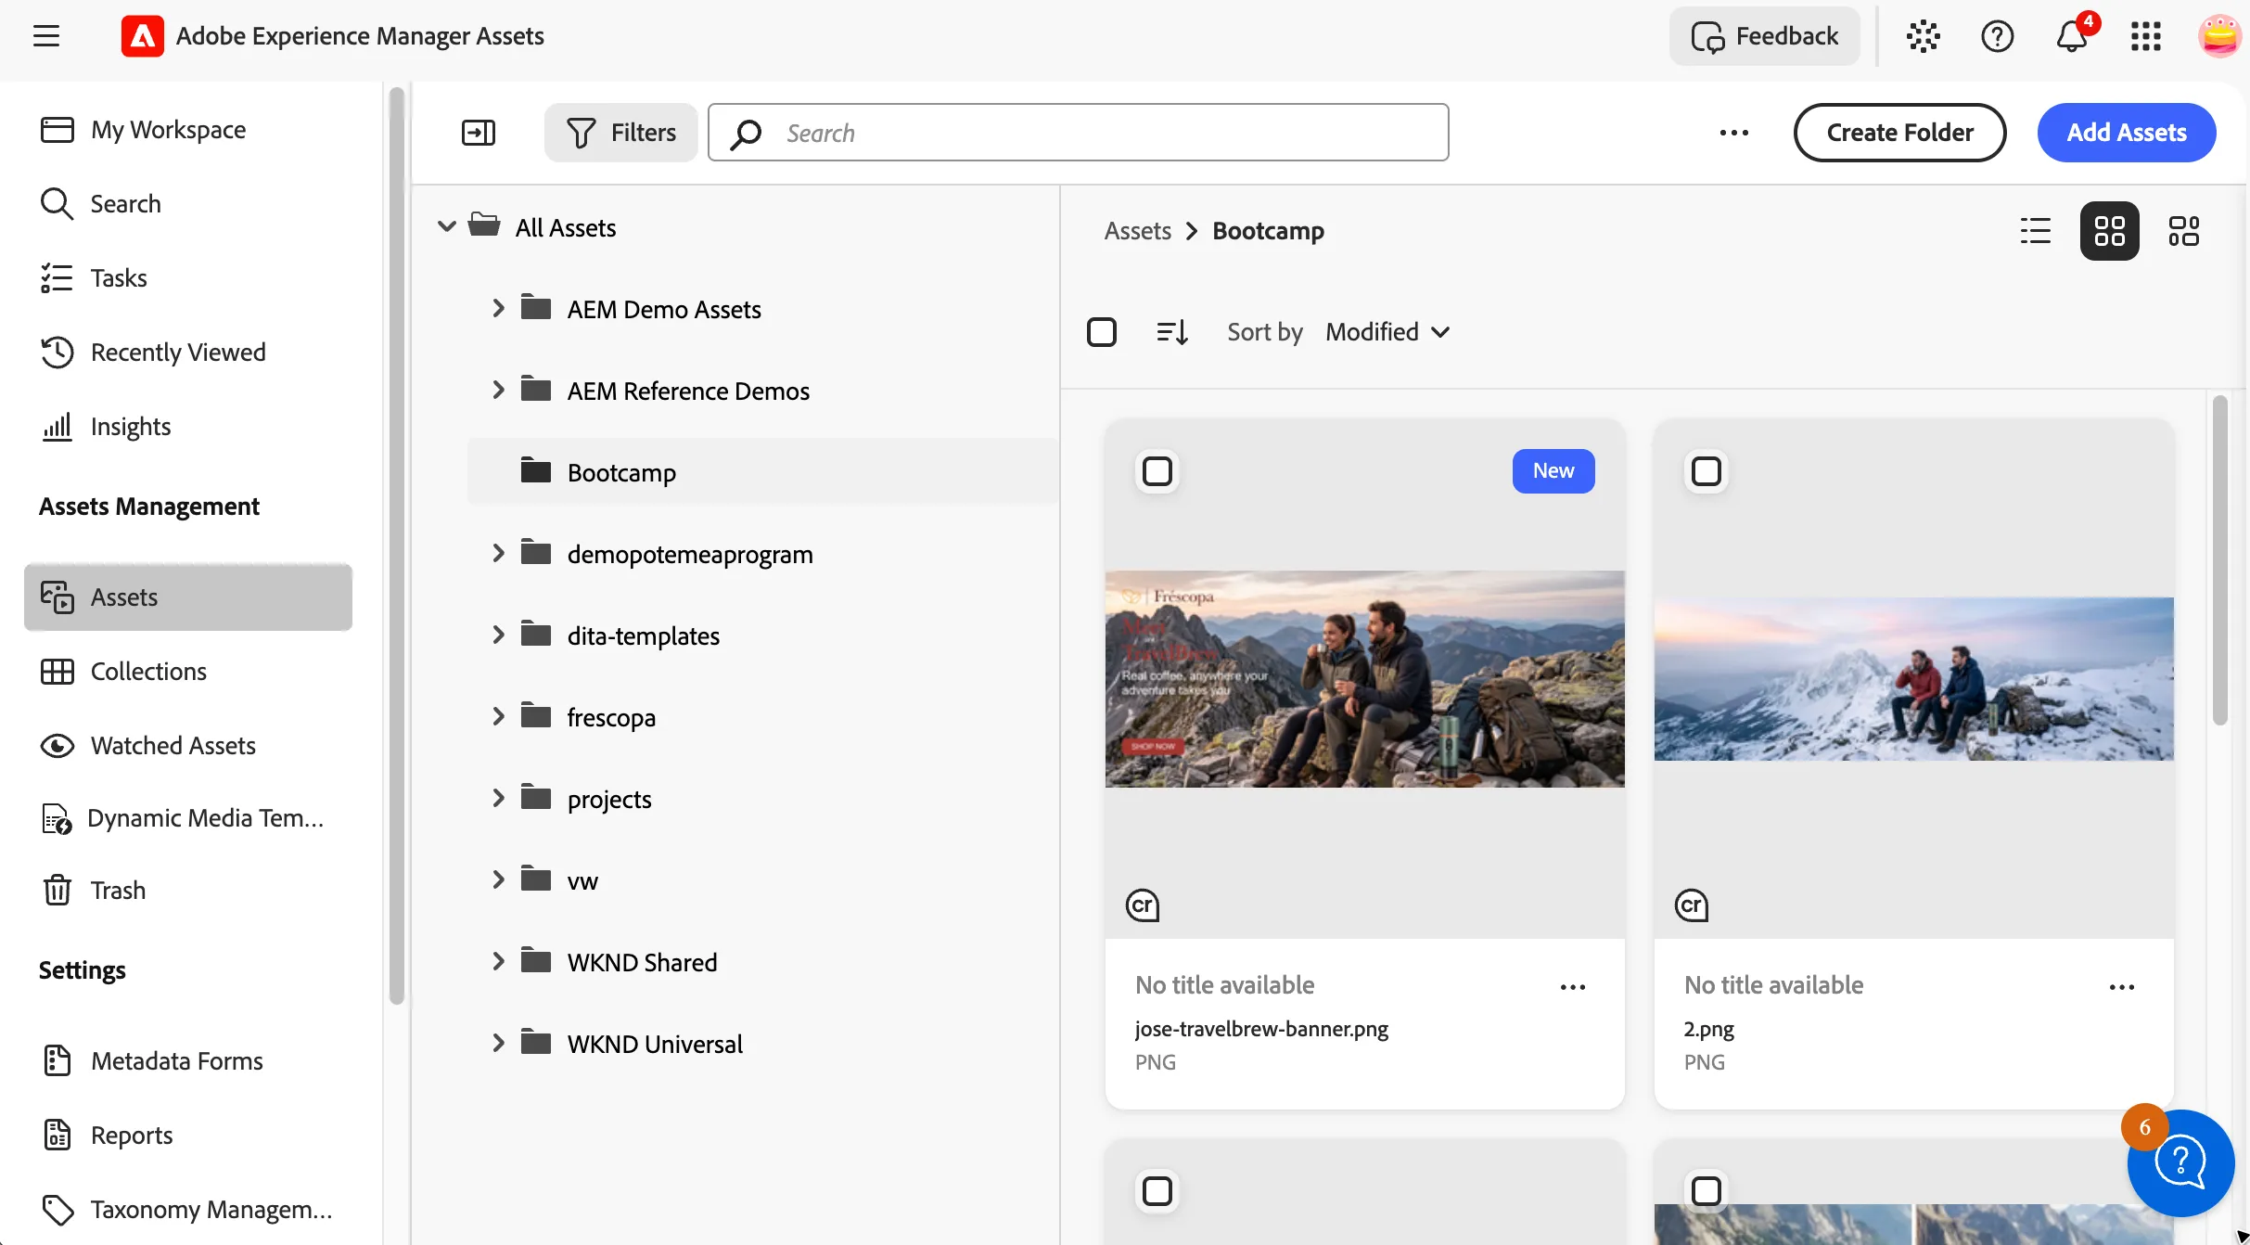Switch to grid view

point(2109,231)
